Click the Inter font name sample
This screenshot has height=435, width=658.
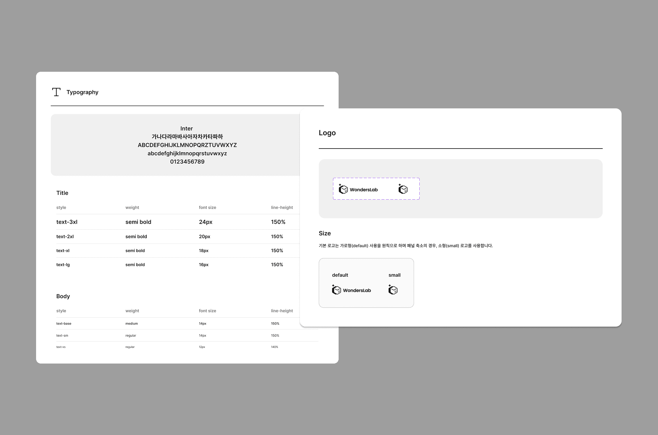(x=186, y=128)
